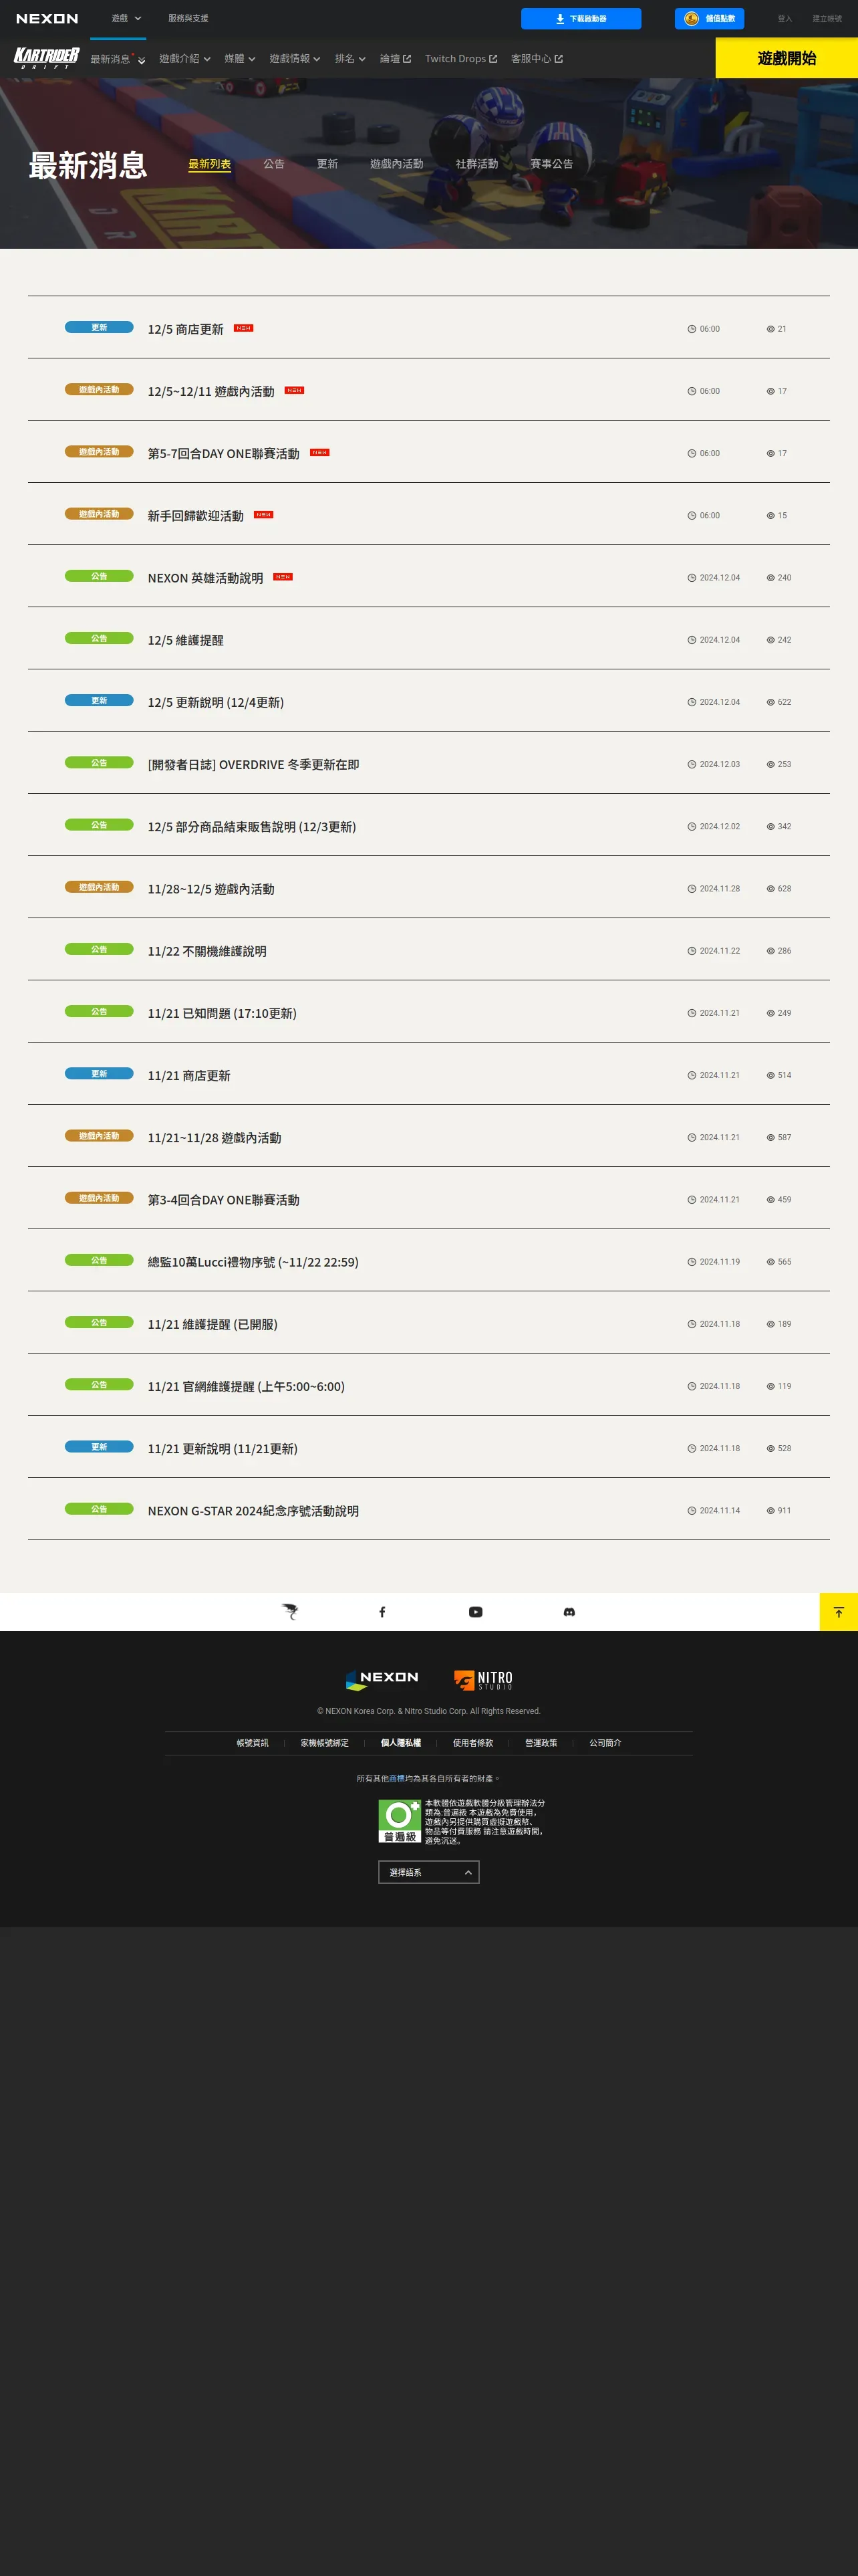Open the 新手回歸歡迎活動 post
Viewport: 858px width, 2576px height.
(196, 516)
